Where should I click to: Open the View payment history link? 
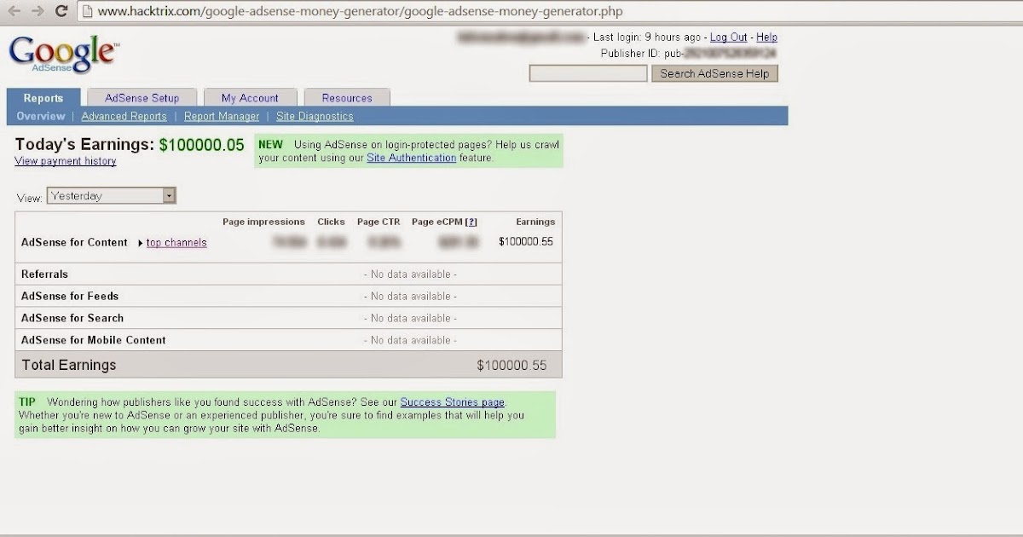(x=66, y=161)
